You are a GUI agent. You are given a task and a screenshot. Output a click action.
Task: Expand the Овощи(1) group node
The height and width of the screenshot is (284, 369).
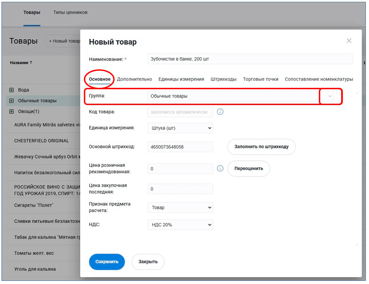(x=11, y=111)
